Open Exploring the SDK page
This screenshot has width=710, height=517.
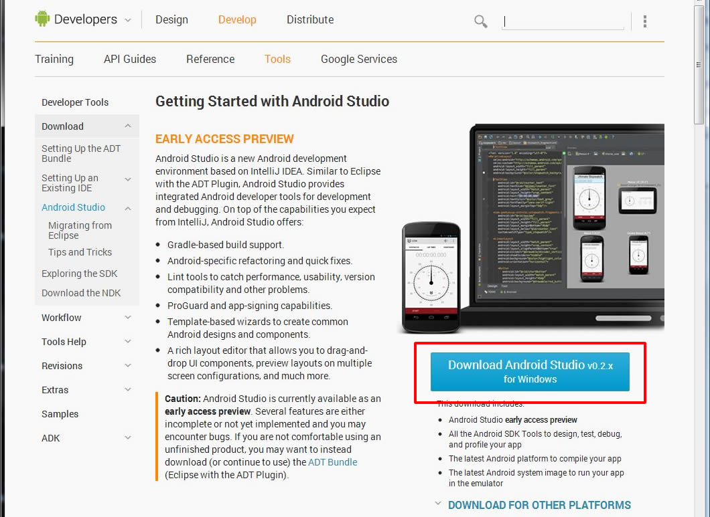pos(79,274)
